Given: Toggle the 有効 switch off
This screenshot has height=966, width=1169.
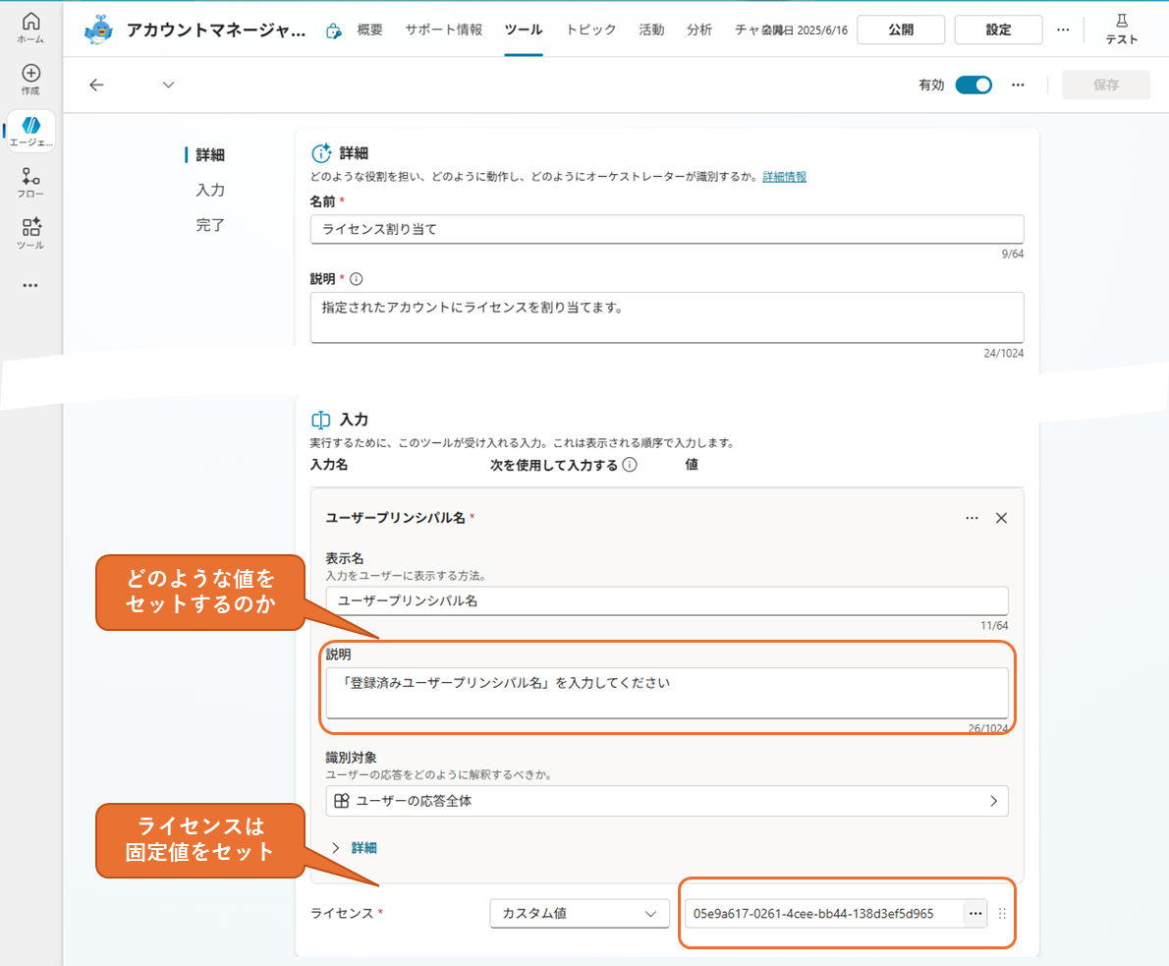Looking at the screenshot, I should point(974,85).
